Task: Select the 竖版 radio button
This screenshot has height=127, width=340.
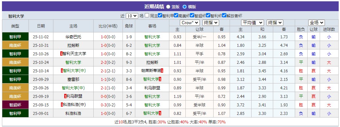Action: click(x=168, y=7)
